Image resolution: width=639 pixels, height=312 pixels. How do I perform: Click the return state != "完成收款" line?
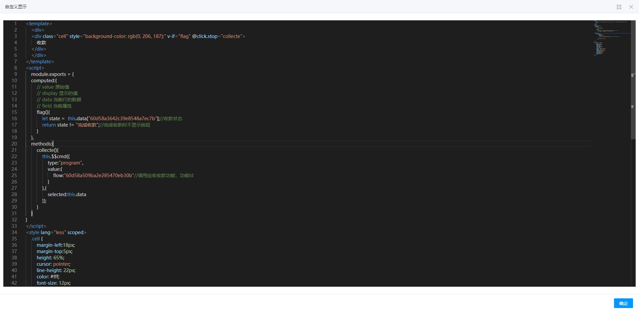click(96, 125)
